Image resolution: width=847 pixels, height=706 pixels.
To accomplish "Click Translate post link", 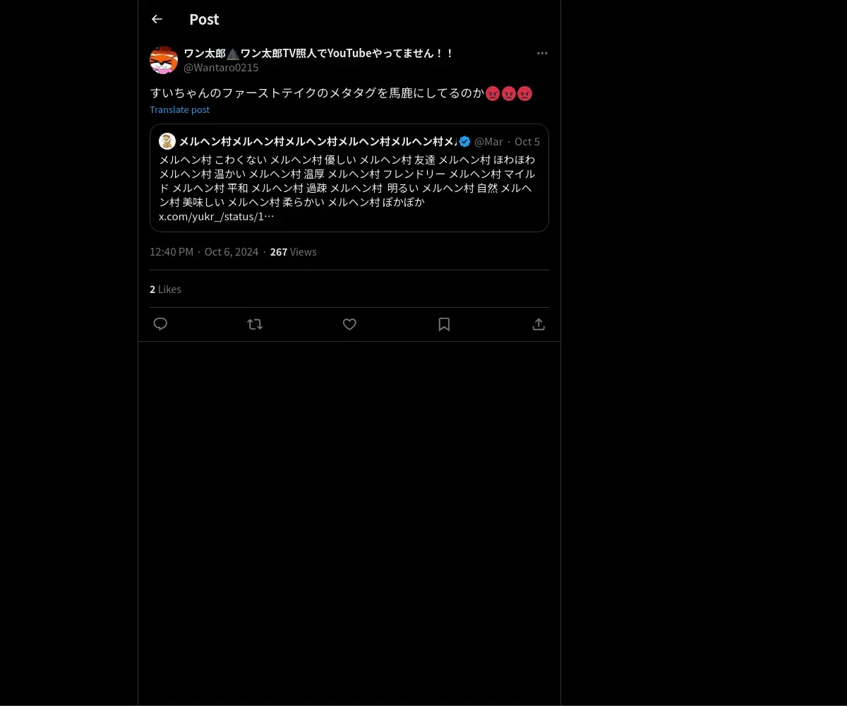I will pyautogui.click(x=179, y=109).
